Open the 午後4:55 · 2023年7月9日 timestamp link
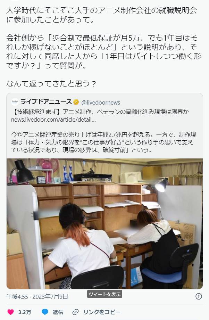The width and height of the screenshot is (209, 320). click(x=37, y=296)
